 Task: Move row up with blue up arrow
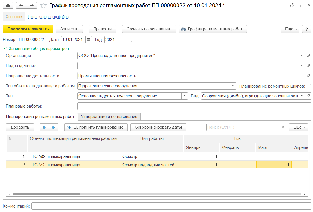(x=44, y=127)
